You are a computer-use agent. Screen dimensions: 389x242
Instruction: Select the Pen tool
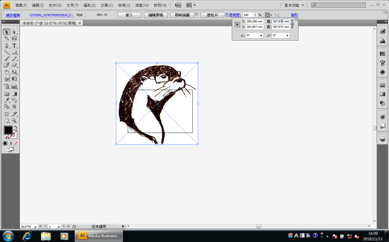[6, 46]
